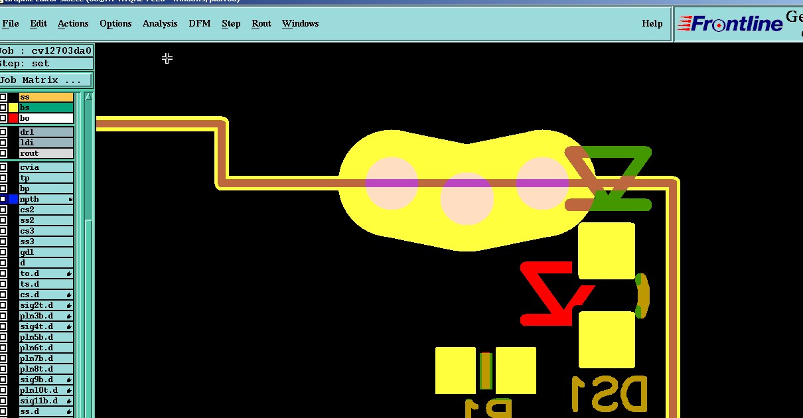Open the Actions menu

[x=73, y=23]
